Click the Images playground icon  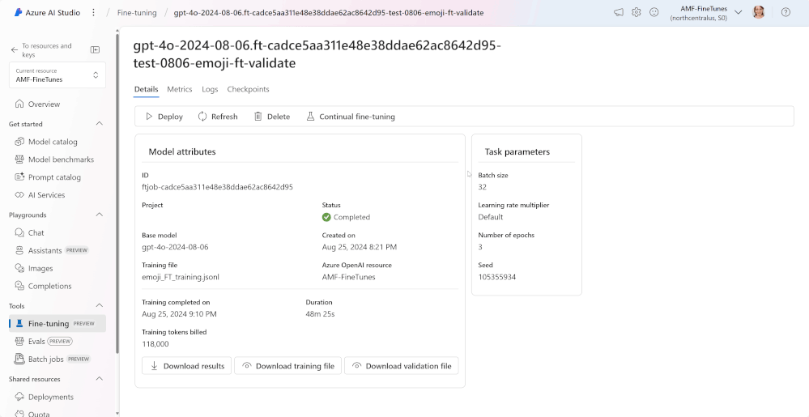click(x=19, y=268)
